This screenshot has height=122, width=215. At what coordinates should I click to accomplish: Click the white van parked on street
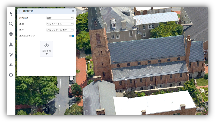tap(71, 80)
